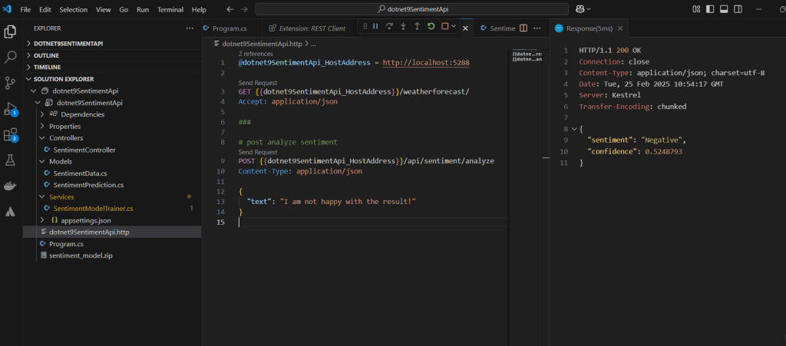
Task: Open SentimentPrediction.cs file
Action: 88,185
